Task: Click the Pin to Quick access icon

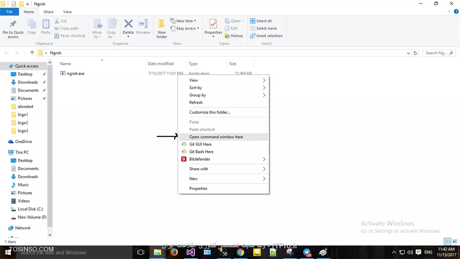Action: tap(13, 24)
